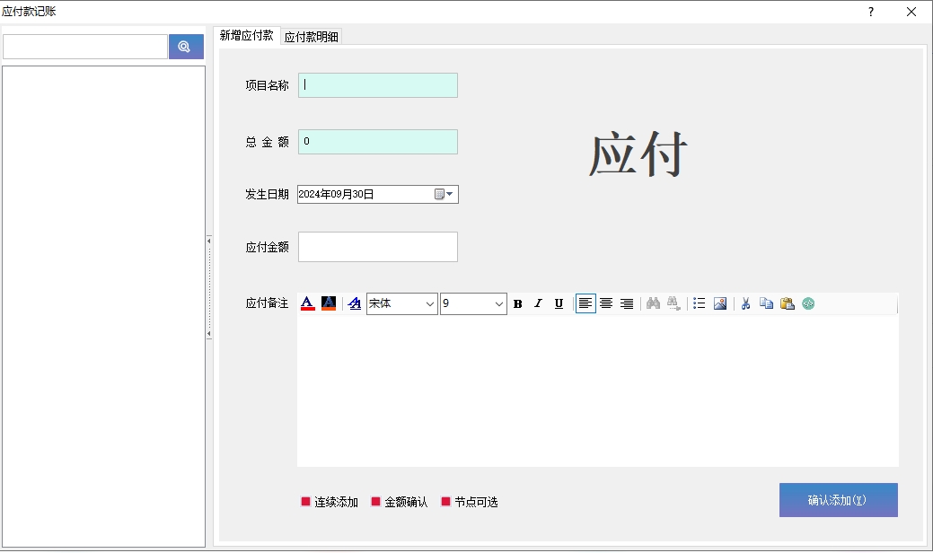Click the Find binoculars icon
The image size is (933, 553).
click(654, 303)
